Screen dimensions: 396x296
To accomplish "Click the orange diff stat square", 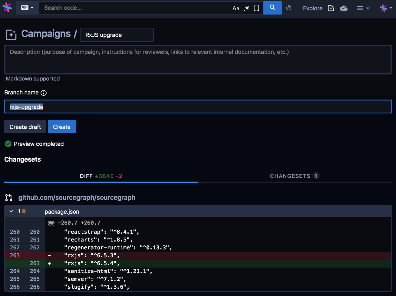I will pyautogui.click(x=24, y=211).
